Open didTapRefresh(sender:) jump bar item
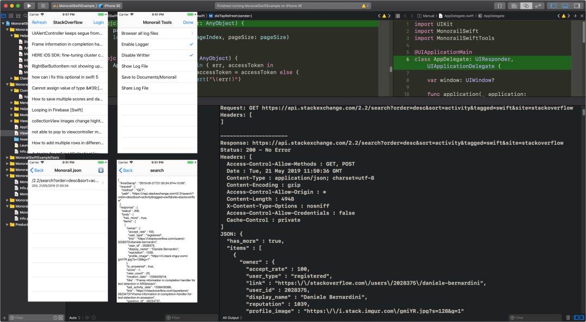The height and width of the screenshot is (322, 586). tap(230, 16)
